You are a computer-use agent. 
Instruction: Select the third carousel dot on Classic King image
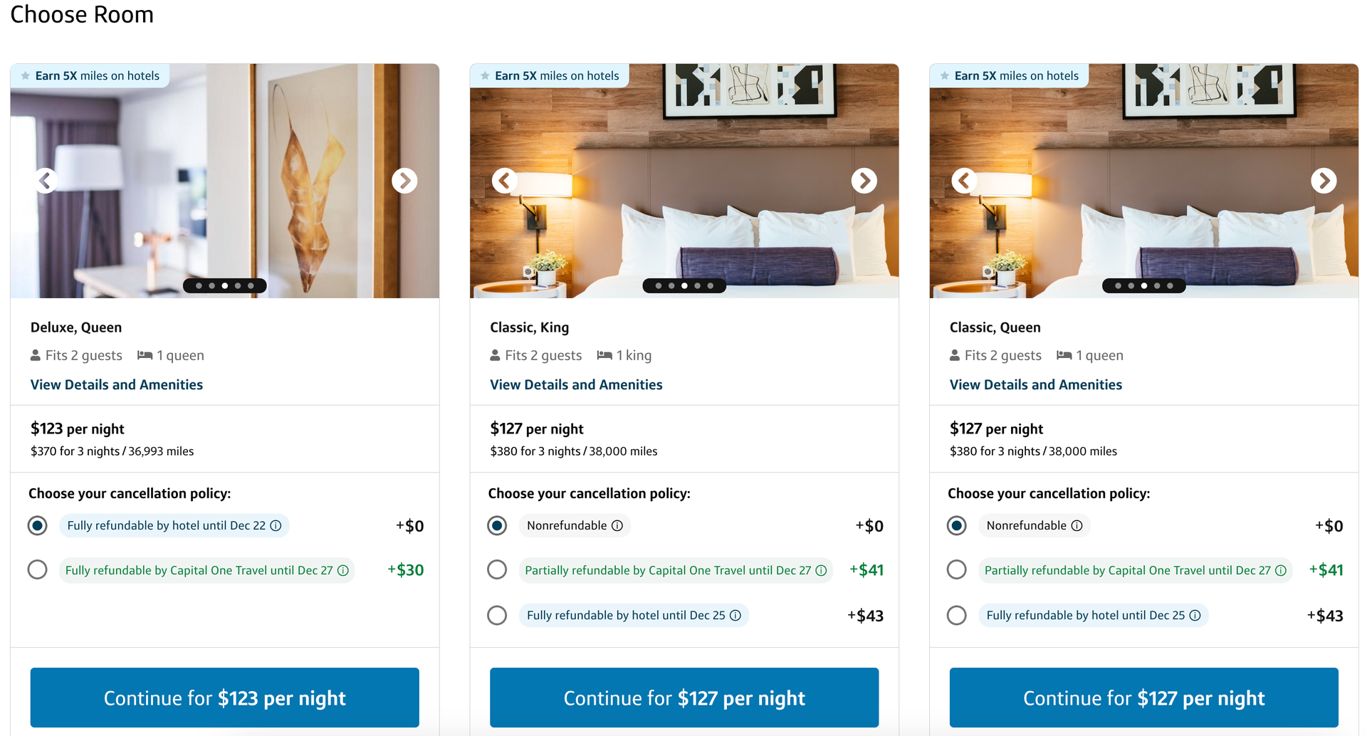click(683, 285)
